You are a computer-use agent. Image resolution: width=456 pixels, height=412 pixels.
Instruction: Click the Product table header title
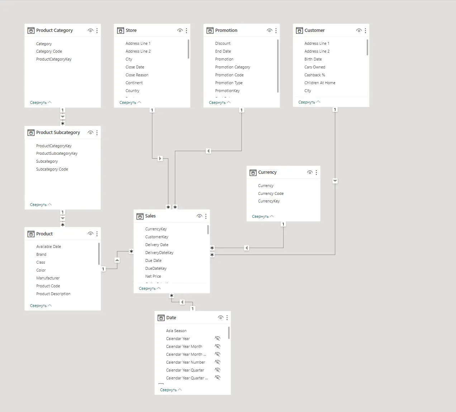44,234
